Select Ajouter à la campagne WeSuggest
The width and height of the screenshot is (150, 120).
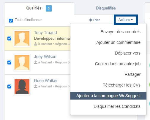point(108,96)
